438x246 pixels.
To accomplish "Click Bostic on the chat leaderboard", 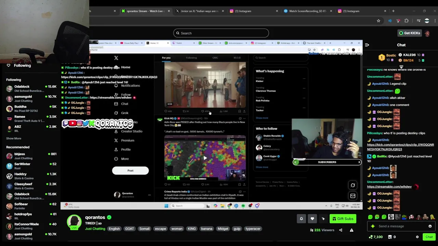I will pos(391,55).
